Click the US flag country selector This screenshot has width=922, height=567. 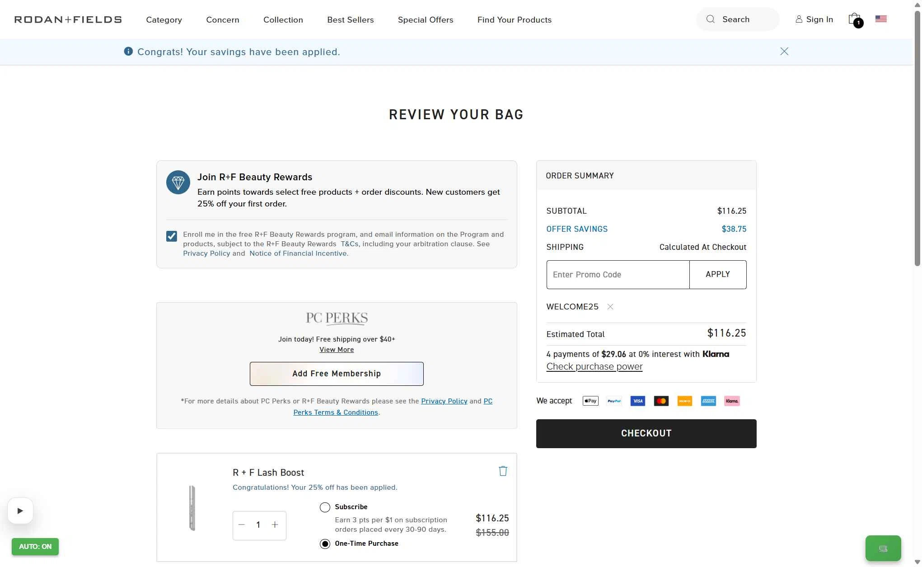(881, 19)
